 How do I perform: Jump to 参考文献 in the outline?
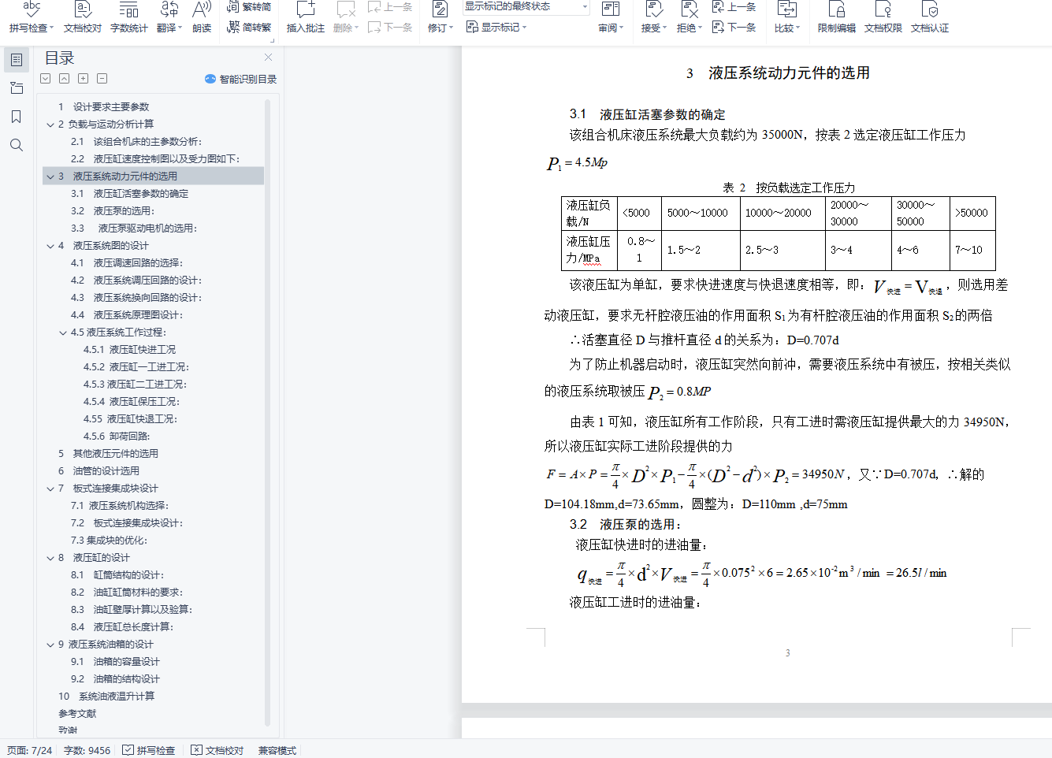(77, 714)
